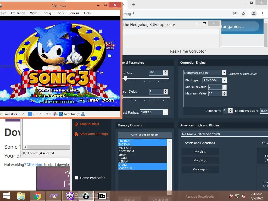This screenshot has width=268, height=201.
Task: Click the network tray icon
Action: 237,196
